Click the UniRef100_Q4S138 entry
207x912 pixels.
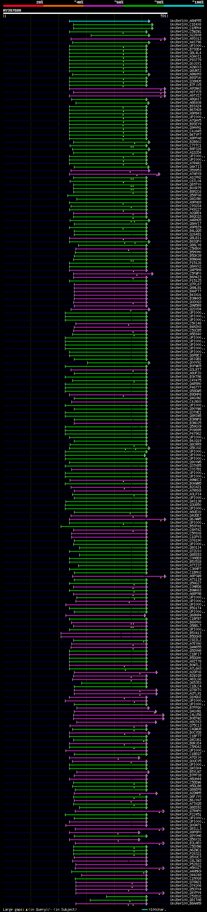[186, 501]
